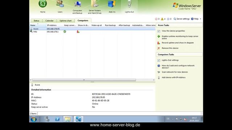Click Scan network for new devices
The width and height of the screenshot is (232, 130).
coord(175,72)
